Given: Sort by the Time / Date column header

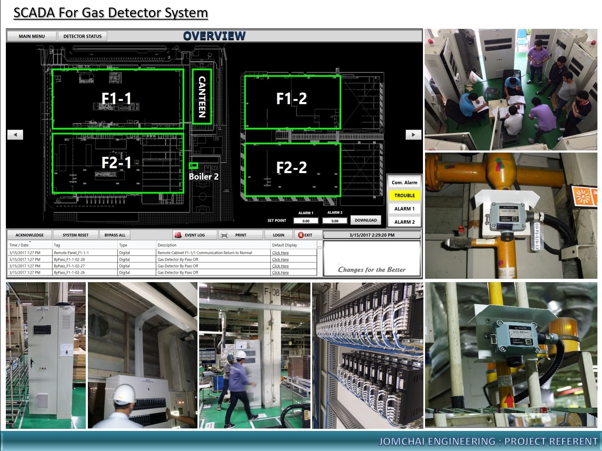Looking at the screenshot, I should (29, 245).
